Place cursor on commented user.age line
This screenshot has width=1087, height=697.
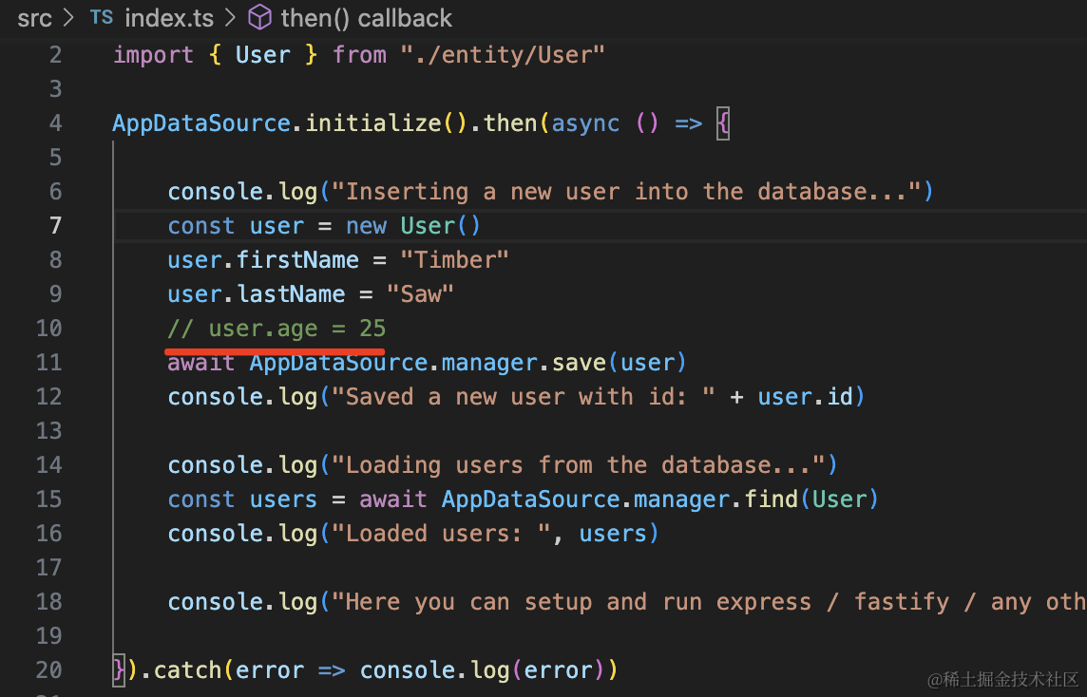click(x=277, y=328)
